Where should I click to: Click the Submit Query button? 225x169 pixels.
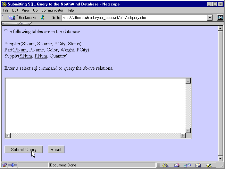(x=24, y=149)
